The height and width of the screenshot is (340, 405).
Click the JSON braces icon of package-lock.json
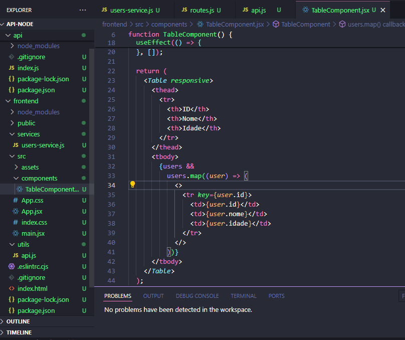pos(12,79)
